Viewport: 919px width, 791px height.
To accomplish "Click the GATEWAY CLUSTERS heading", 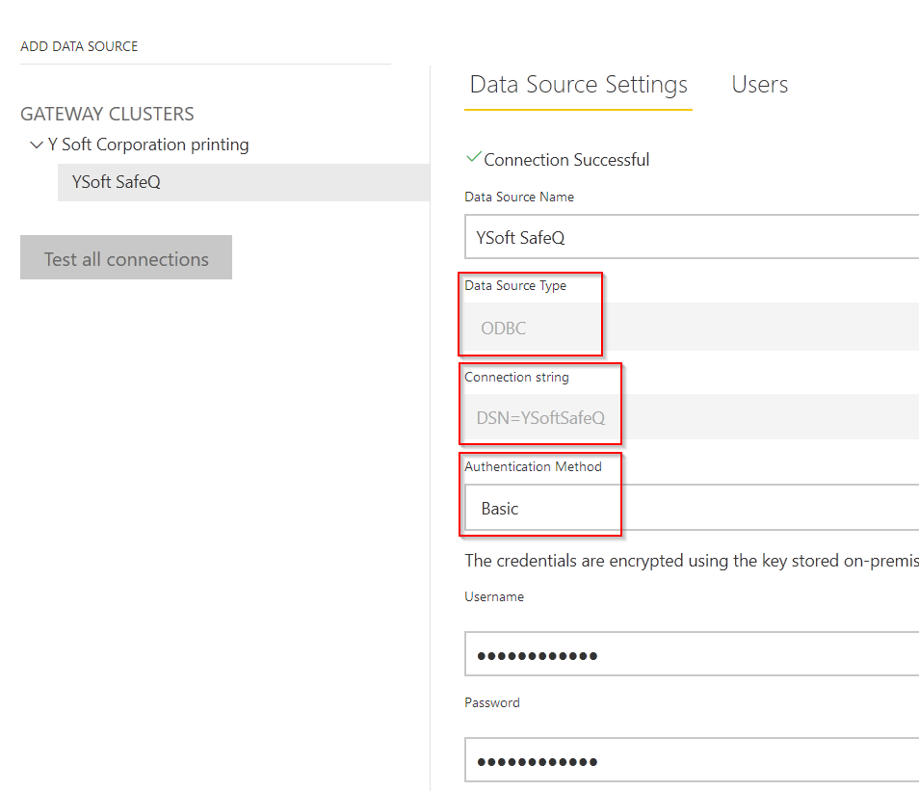I will (107, 114).
